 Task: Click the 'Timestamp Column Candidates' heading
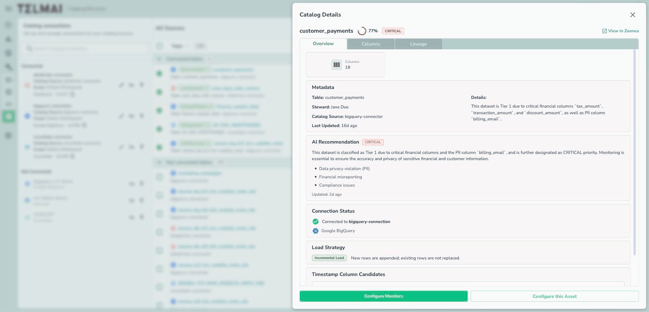click(x=349, y=274)
